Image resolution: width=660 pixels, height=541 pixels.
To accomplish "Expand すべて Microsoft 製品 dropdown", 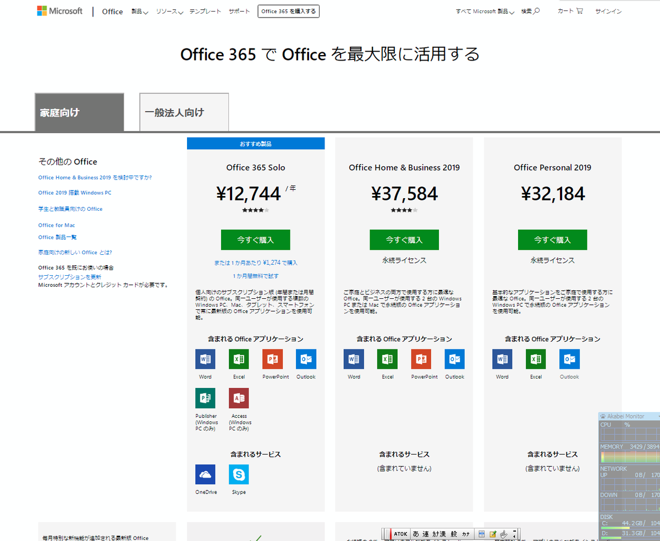I will click(485, 12).
